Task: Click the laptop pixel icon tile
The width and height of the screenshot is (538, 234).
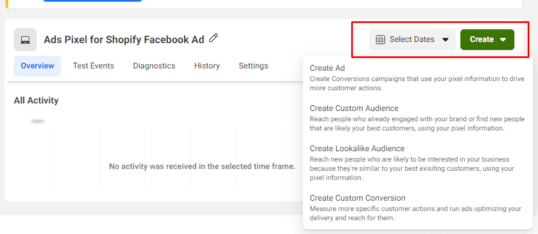Action: (x=25, y=40)
